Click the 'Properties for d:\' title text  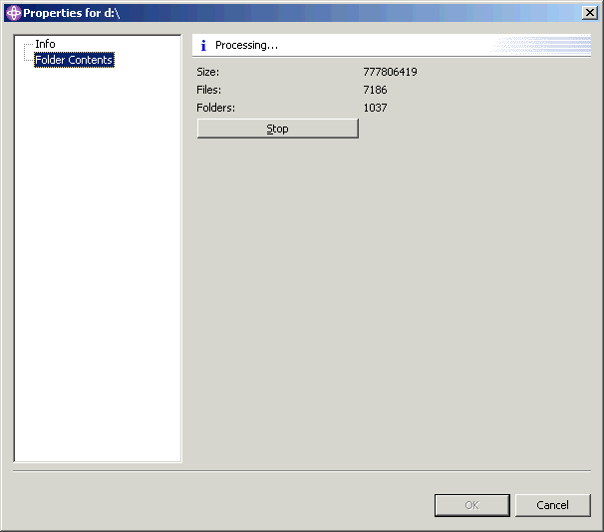(72, 13)
